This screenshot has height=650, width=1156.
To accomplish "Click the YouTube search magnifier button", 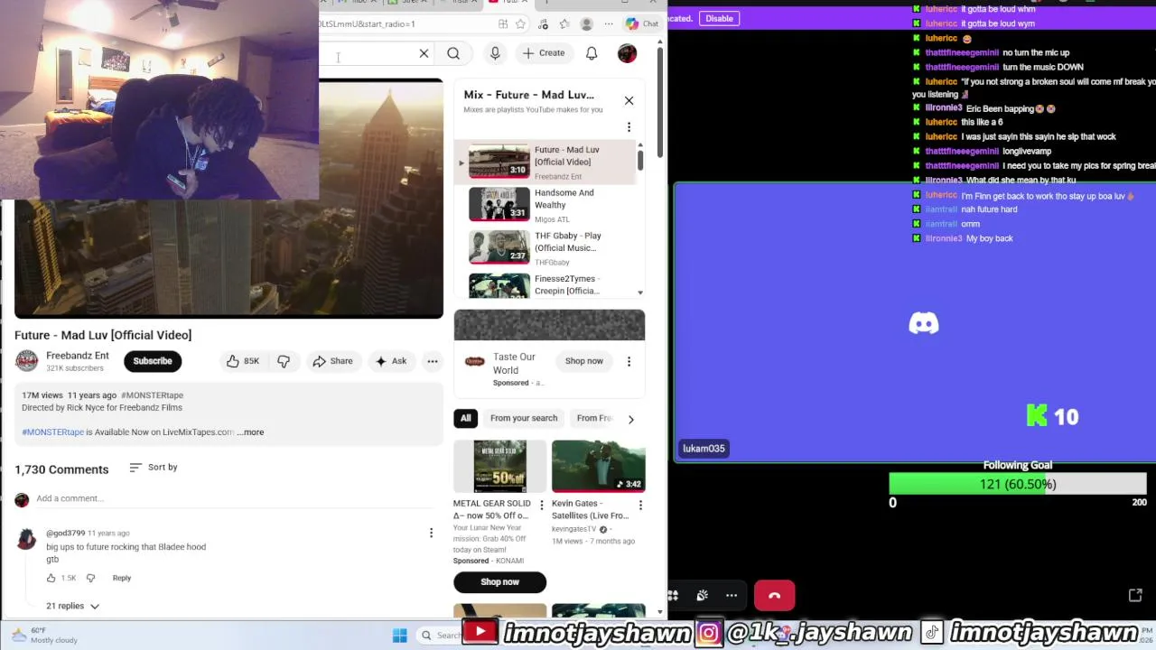I will click(x=453, y=53).
